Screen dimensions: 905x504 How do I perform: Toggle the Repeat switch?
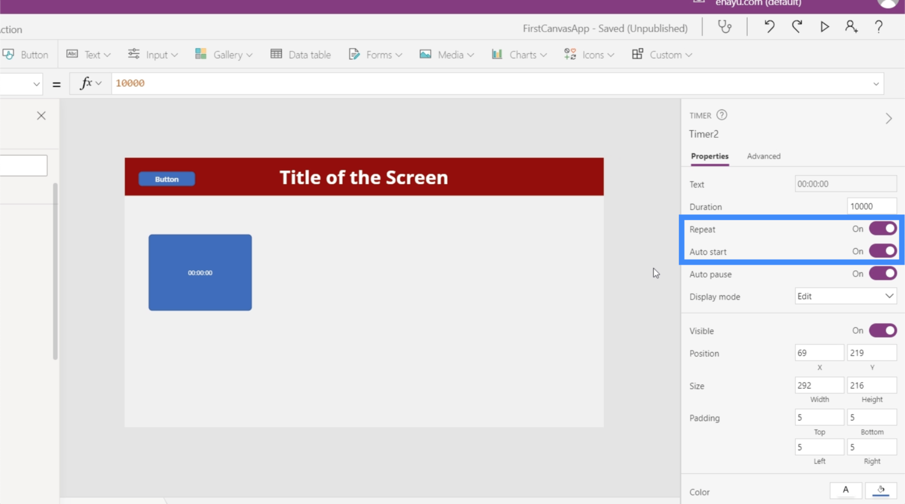tap(882, 229)
